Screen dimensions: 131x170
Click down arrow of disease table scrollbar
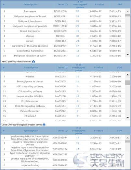click(x=128, y=55)
